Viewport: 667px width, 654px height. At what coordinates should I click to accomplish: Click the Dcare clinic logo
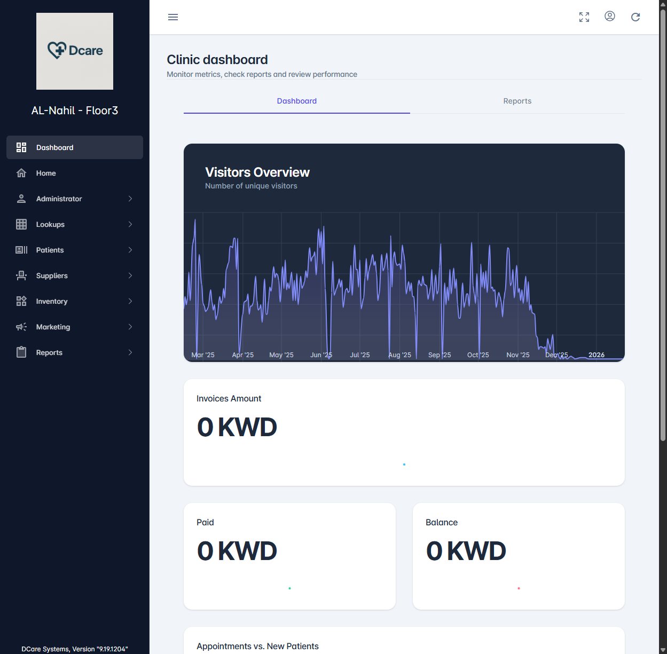tap(74, 51)
